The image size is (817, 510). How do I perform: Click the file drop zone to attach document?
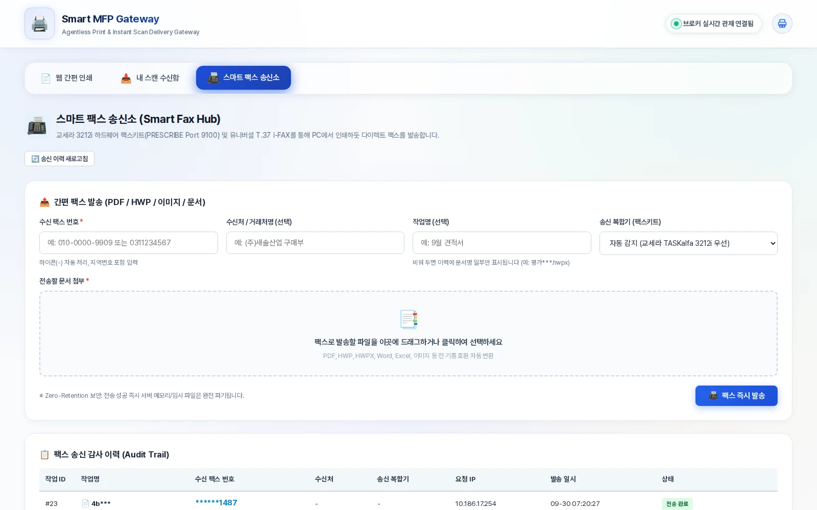pos(408,334)
